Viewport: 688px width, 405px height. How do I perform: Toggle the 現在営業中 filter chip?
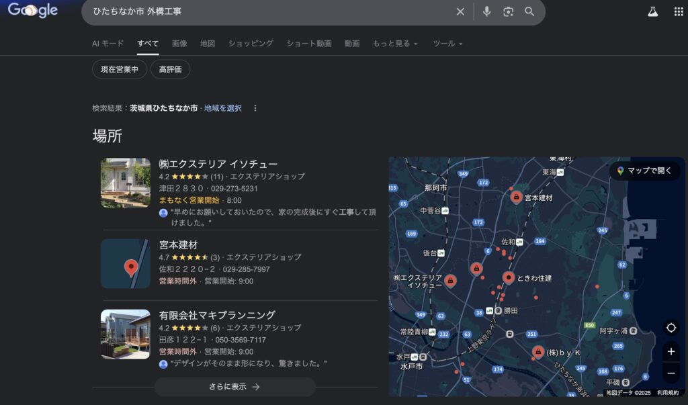pos(120,69)
